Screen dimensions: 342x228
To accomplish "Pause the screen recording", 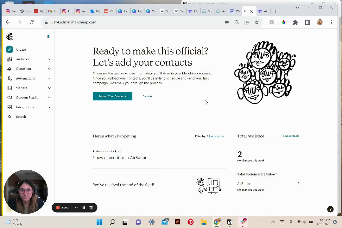I will click(84, 207).
